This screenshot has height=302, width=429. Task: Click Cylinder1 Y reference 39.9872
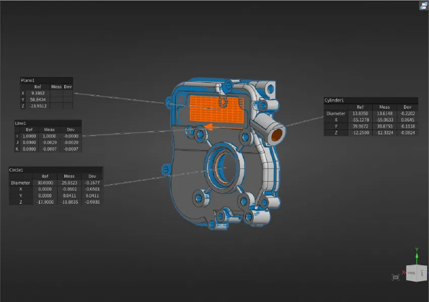pyautogui.click(x=360, y=126)
